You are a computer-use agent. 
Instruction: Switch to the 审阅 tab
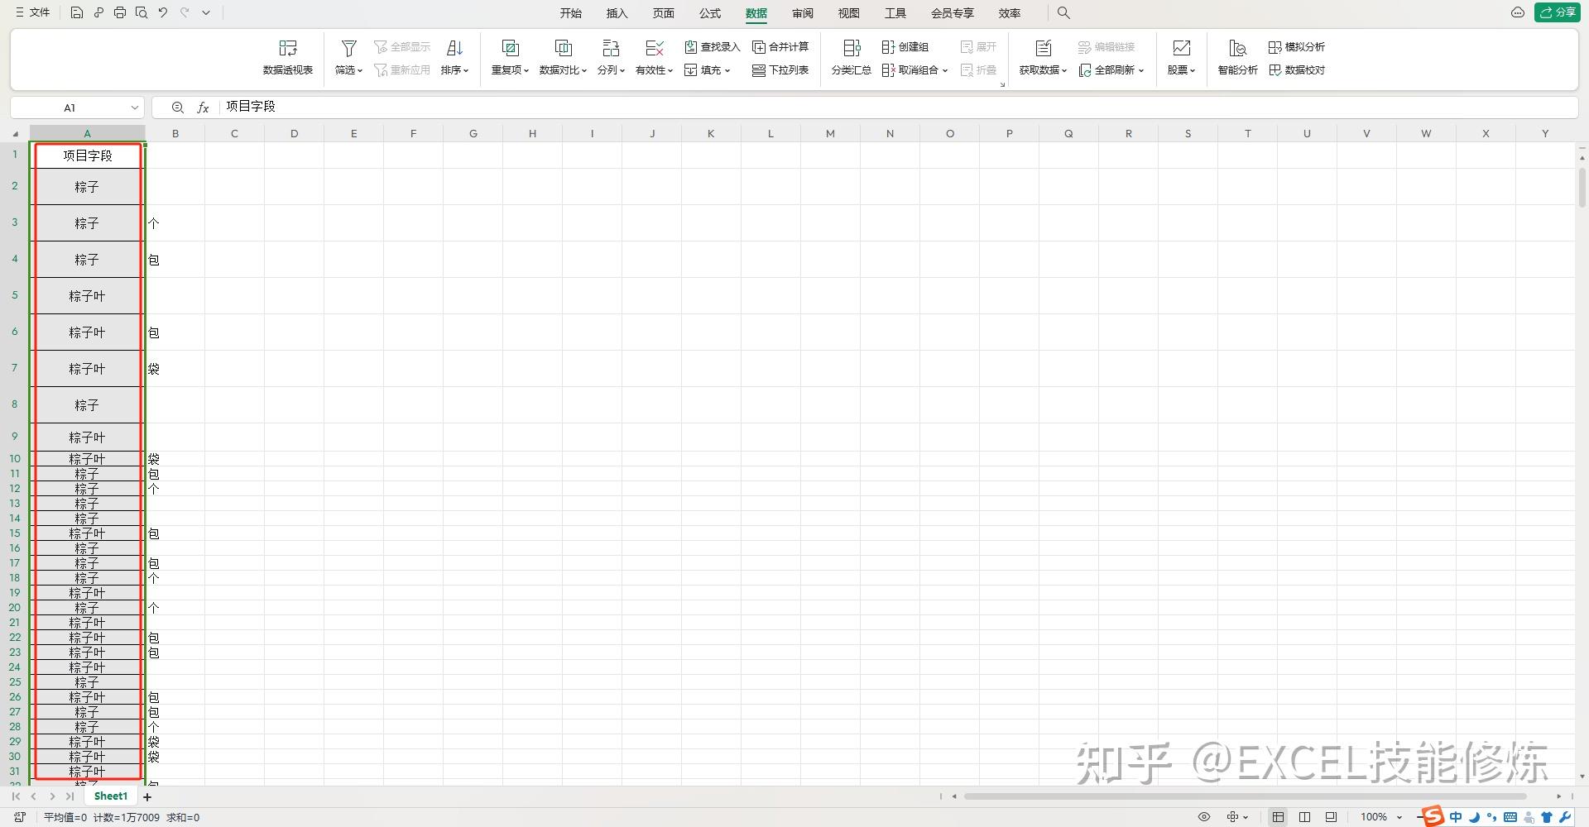802,13
